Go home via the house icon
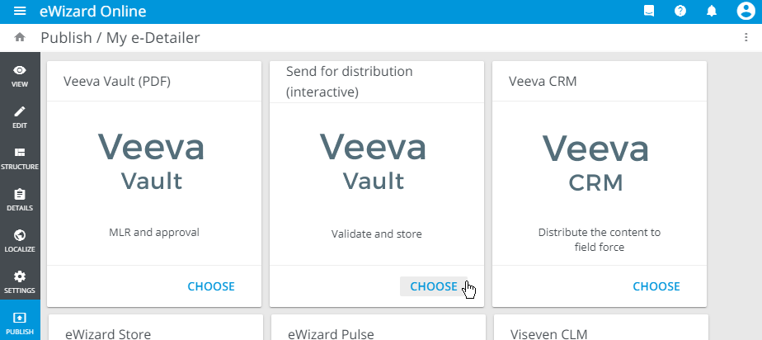The width and height of the screenshot is (762, 340). click(20, 38)
